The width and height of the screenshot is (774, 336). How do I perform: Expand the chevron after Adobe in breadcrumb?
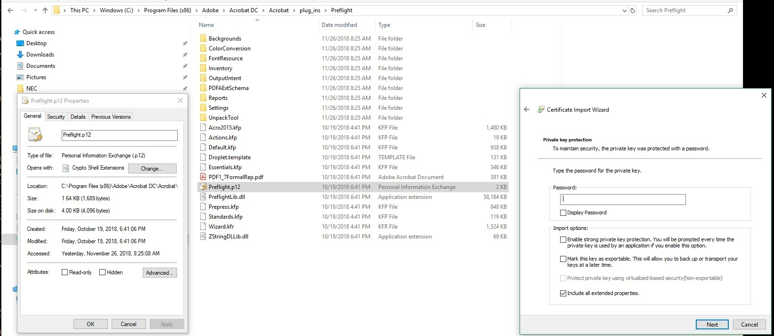click(224, 10)
